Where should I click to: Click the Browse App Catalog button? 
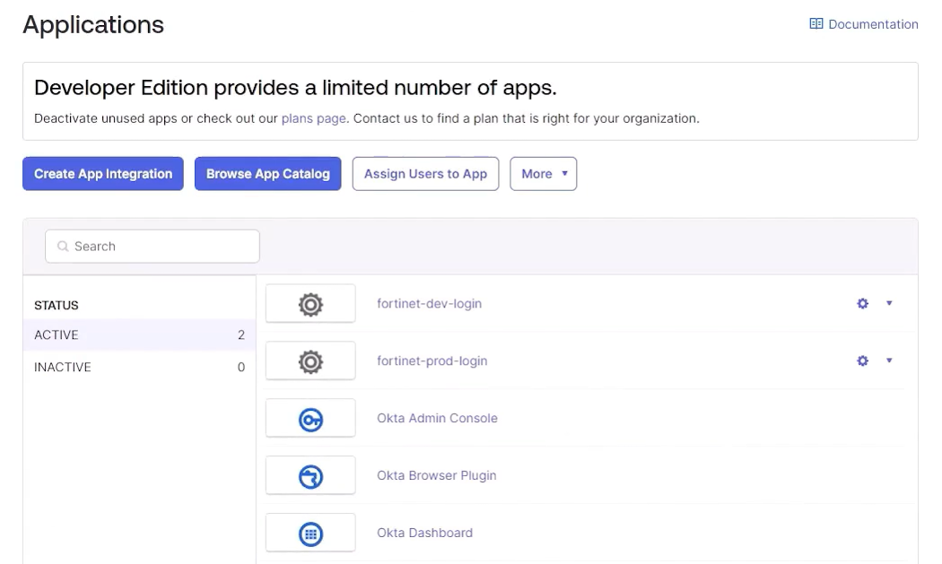(x=267, y=174)
